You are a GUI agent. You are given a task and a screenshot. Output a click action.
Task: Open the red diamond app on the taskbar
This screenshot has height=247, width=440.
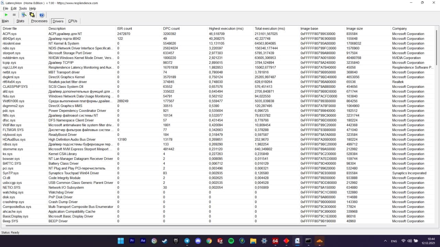[286, 241]
